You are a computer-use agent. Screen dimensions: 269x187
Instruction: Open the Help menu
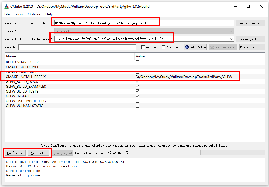[x=49, y=14]
